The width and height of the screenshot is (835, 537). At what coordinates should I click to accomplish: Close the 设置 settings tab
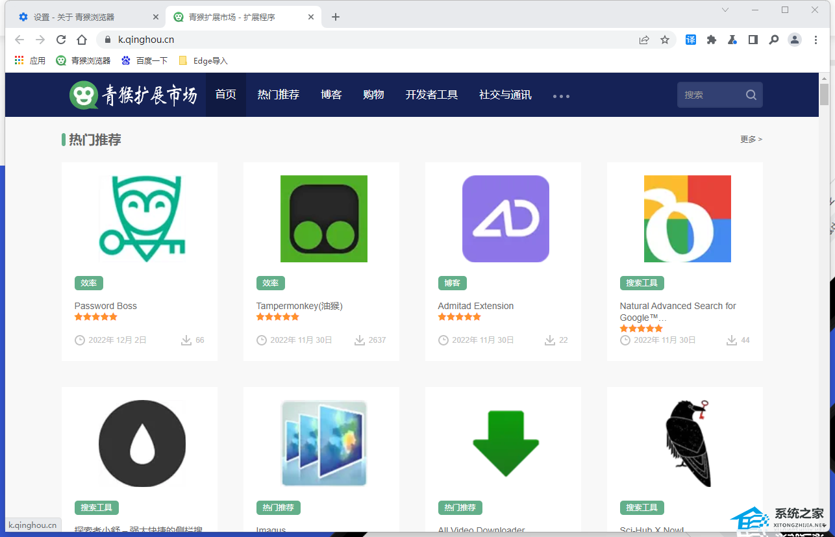click(156, 17)
